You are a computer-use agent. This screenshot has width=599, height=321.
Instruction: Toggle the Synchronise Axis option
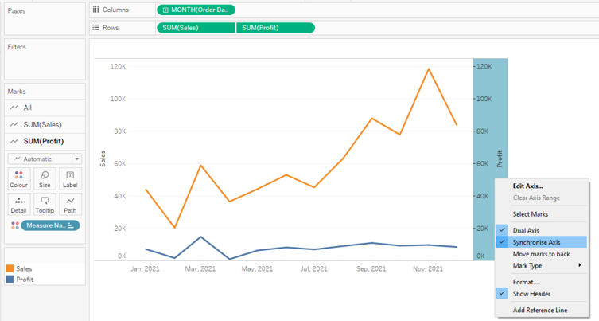[x=536, y=242]
